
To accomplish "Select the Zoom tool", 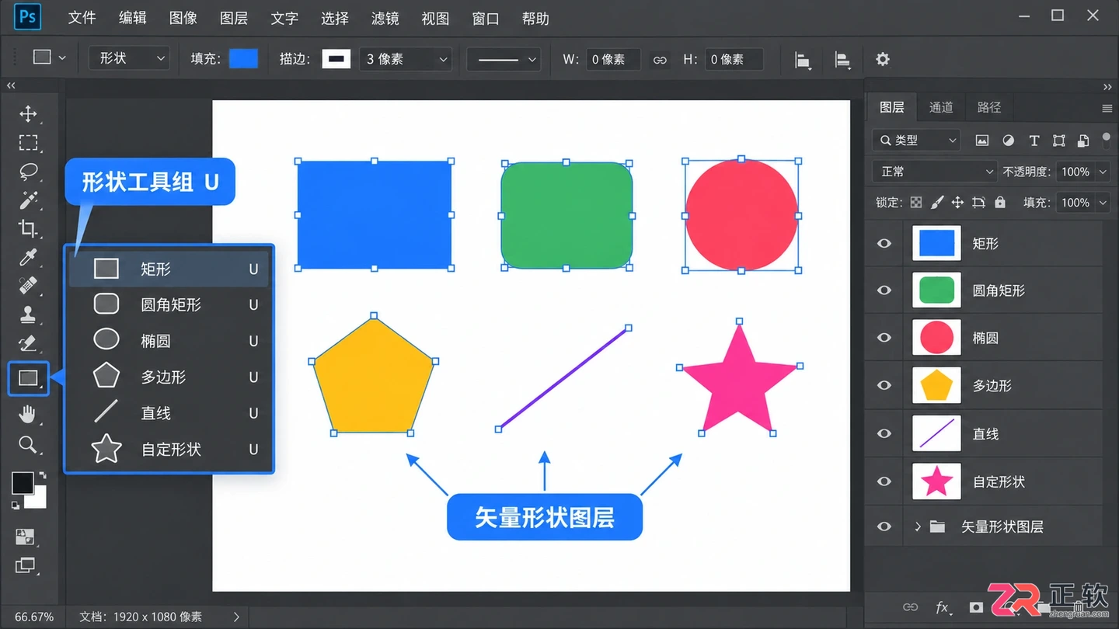I will pyautogui.click(x=28, y=444).
